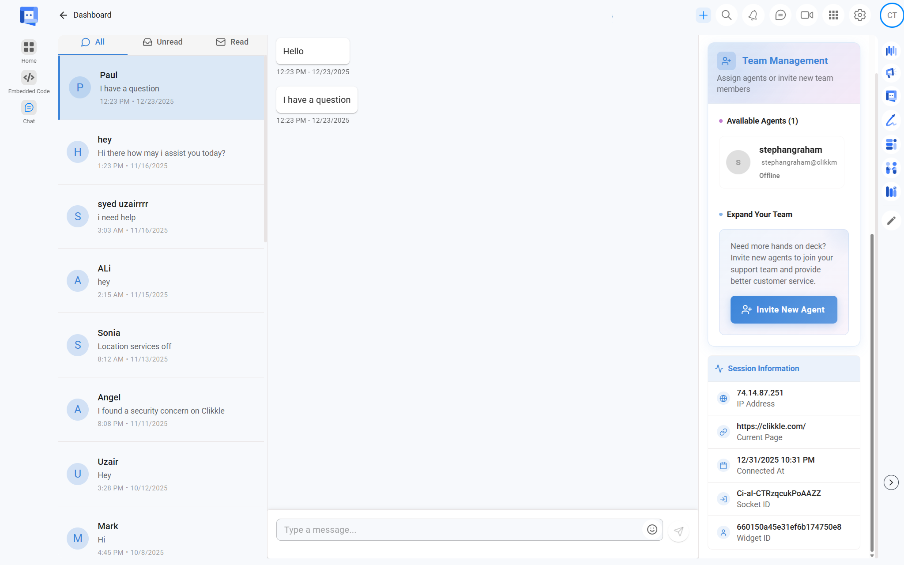Select agent stephangraham card
The height and width of the screenshot is (565, 904).
tap(781, 162)
